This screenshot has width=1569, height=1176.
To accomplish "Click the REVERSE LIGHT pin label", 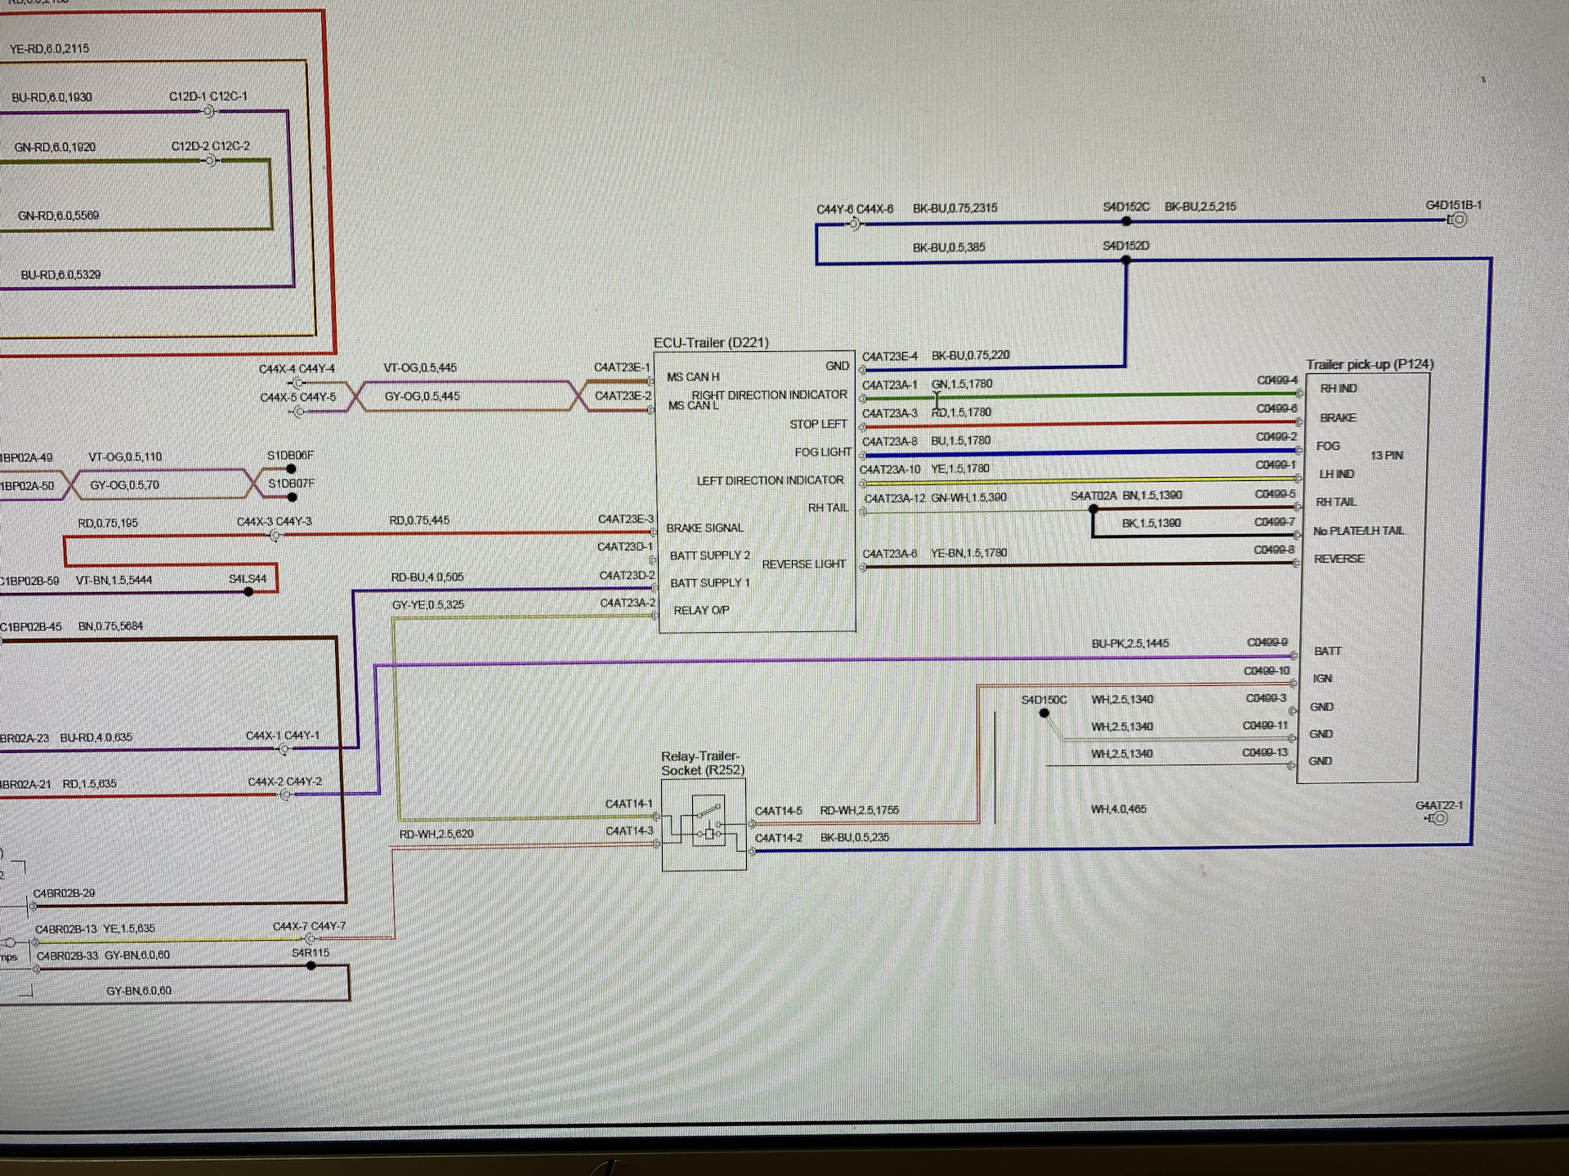I will [803, 564].
